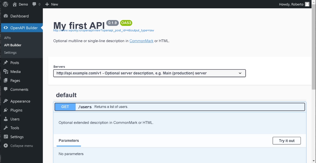Open the CommonMark link
This screenshot has height=163, width=316.
(x=141, y=41)
